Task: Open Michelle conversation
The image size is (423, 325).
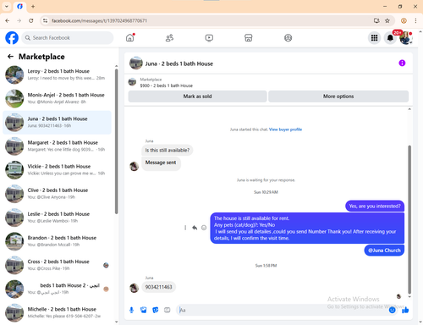Action: pyautogui.click(x=57, y=312)
